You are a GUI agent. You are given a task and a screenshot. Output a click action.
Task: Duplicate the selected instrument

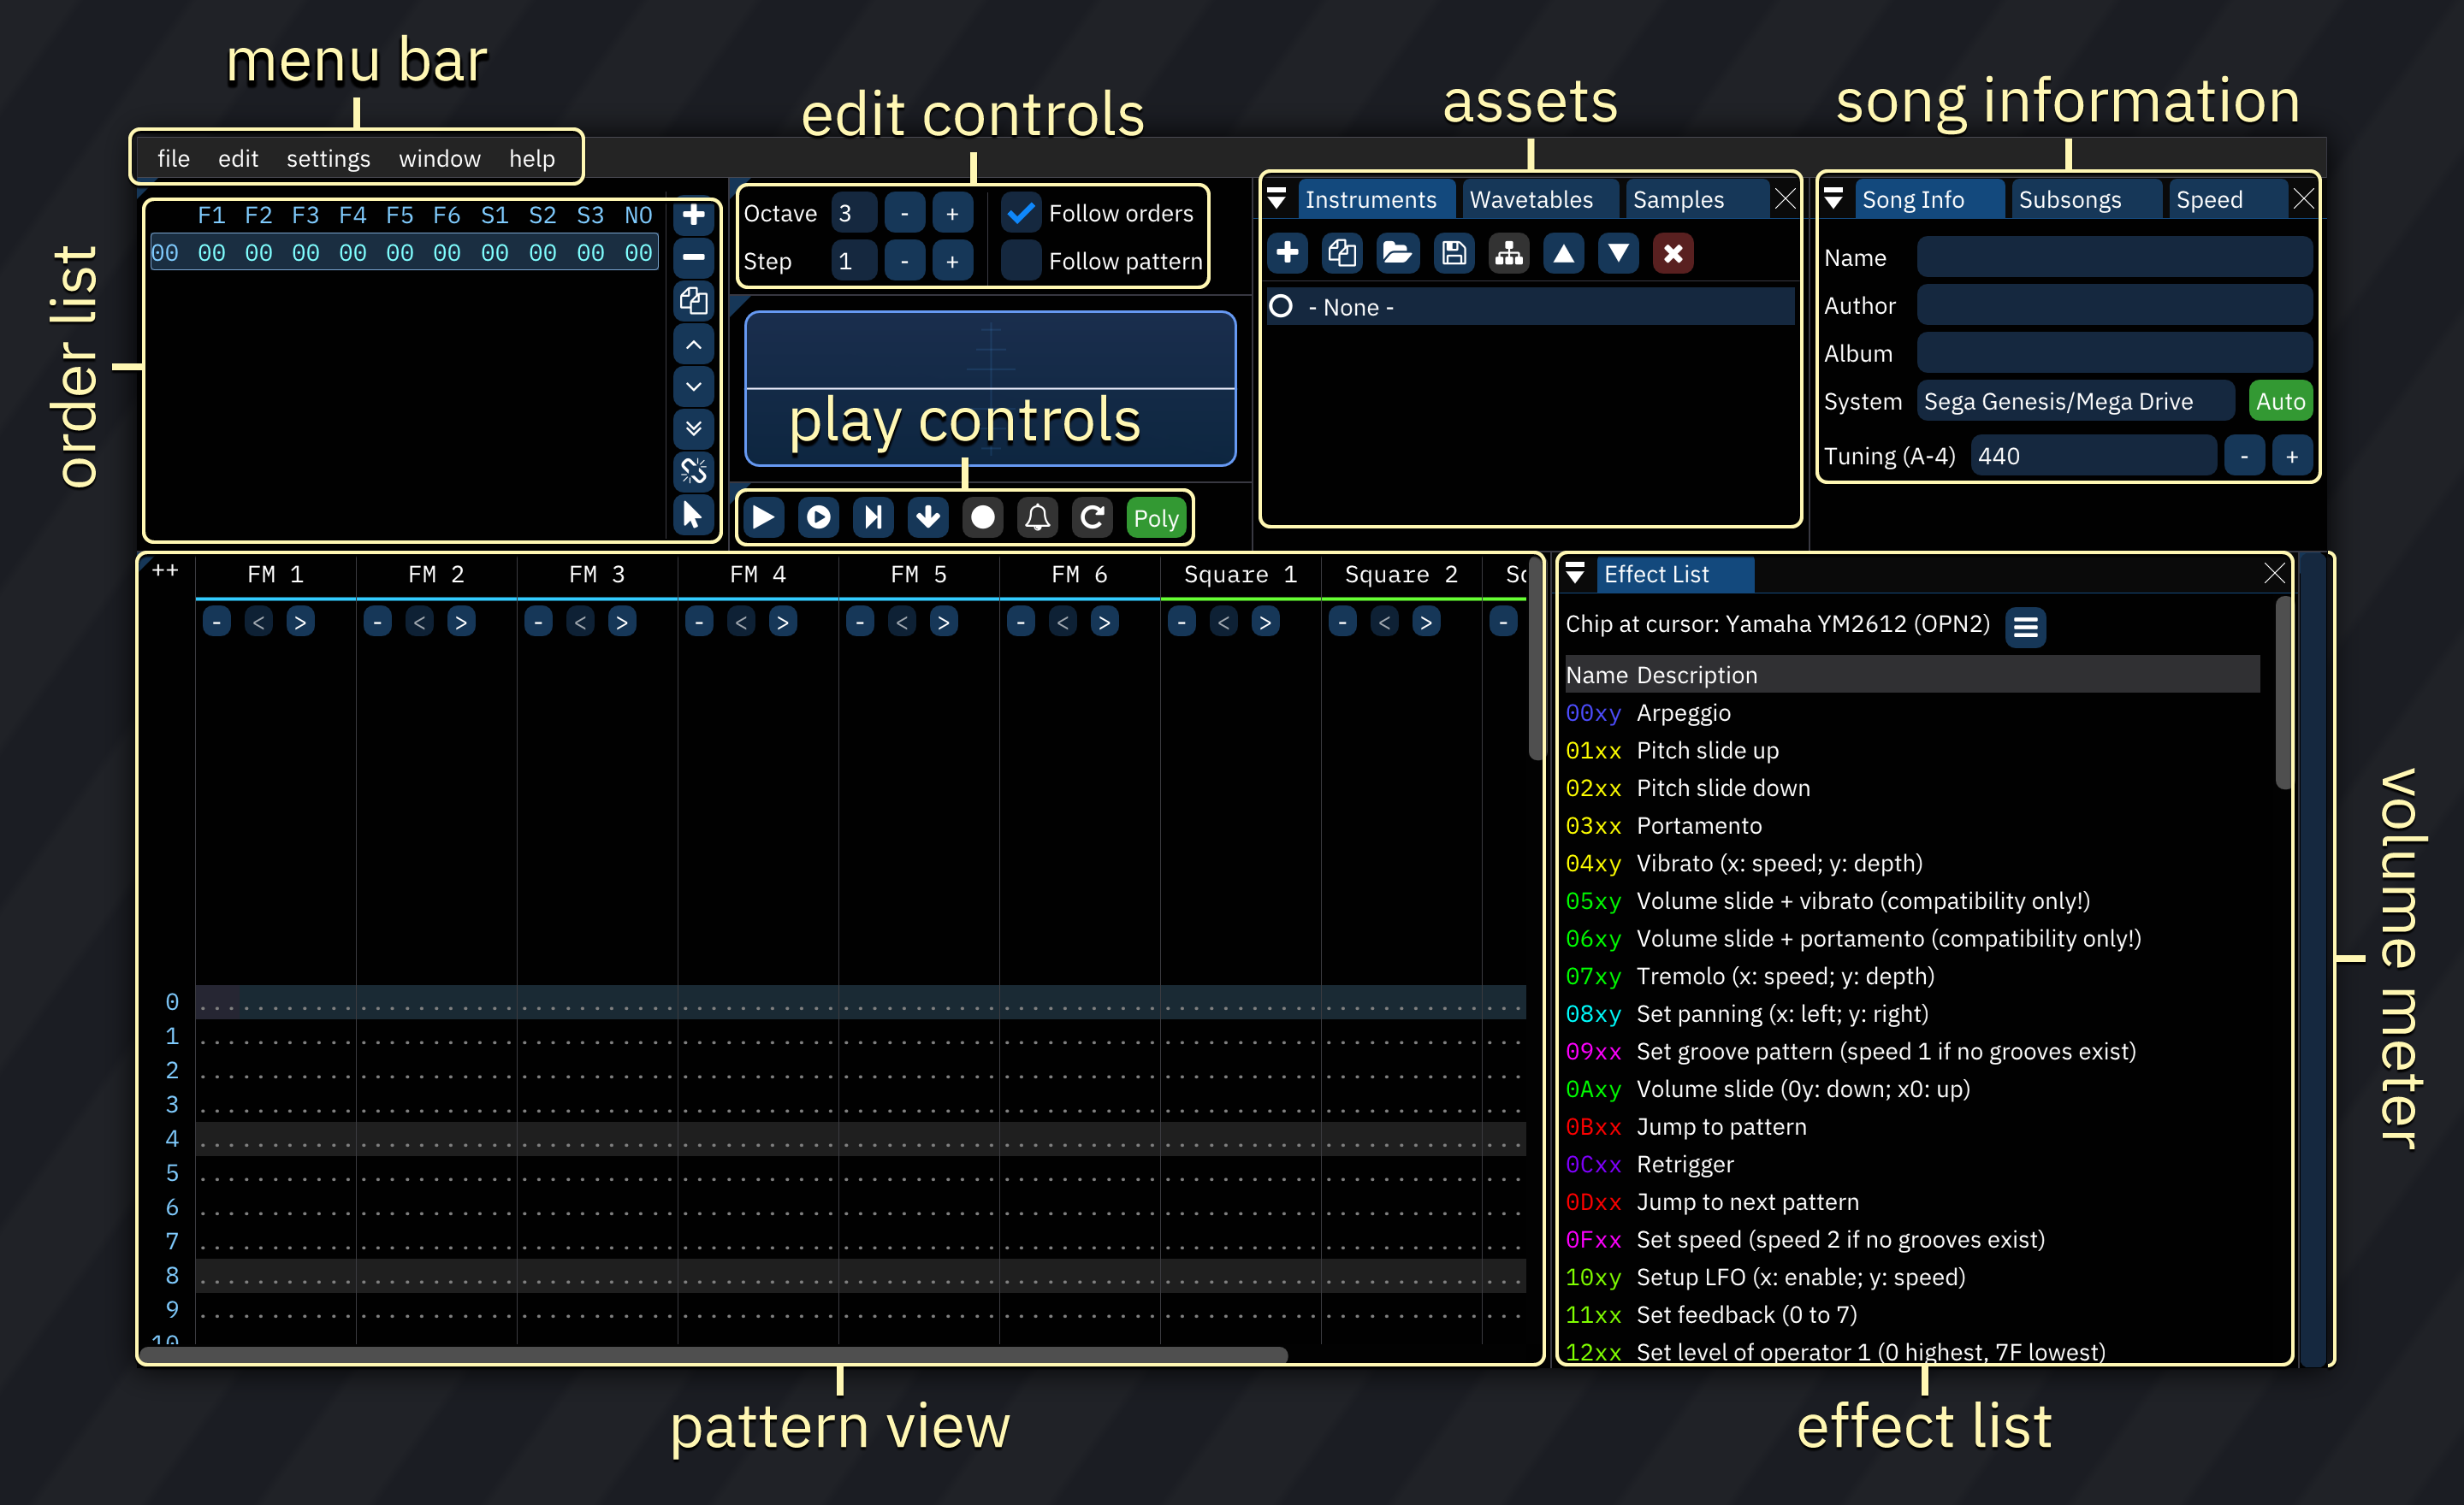1342,253
